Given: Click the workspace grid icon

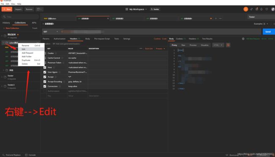Looking at the screenshot, I should (x=126, y=9).
